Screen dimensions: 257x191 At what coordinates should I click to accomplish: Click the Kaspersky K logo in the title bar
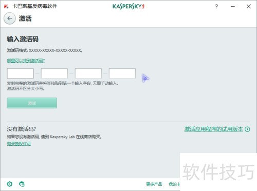[x=6, y=7]
